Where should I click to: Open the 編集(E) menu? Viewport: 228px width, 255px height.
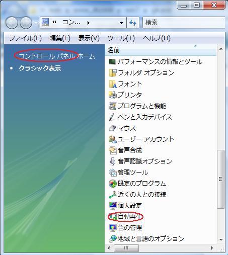60,38
